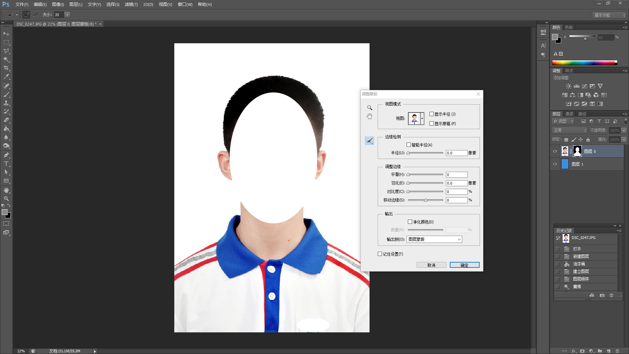Open blend mode 正常 dropdown
629x354 pixels.
(569, 130)
